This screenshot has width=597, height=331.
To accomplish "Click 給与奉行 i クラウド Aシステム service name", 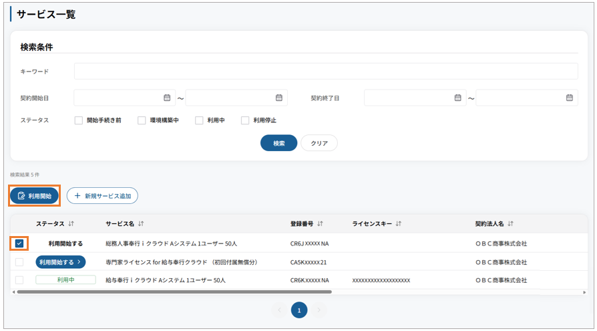I will 166,280.
